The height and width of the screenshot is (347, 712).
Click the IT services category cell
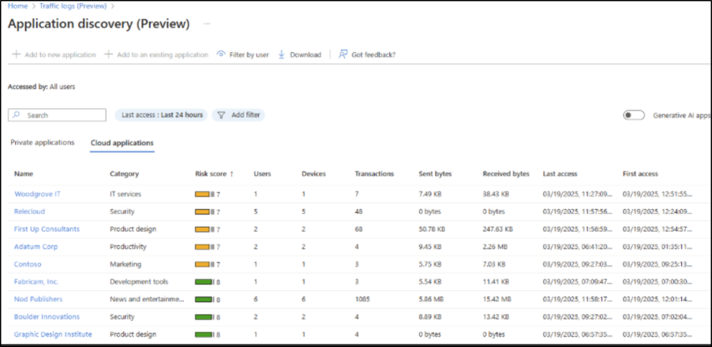tap(126, 194)
